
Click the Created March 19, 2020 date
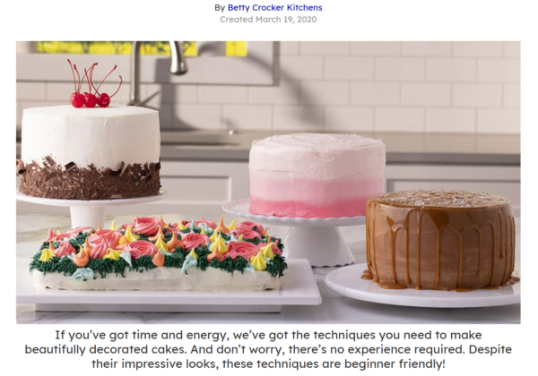point(268,19)
